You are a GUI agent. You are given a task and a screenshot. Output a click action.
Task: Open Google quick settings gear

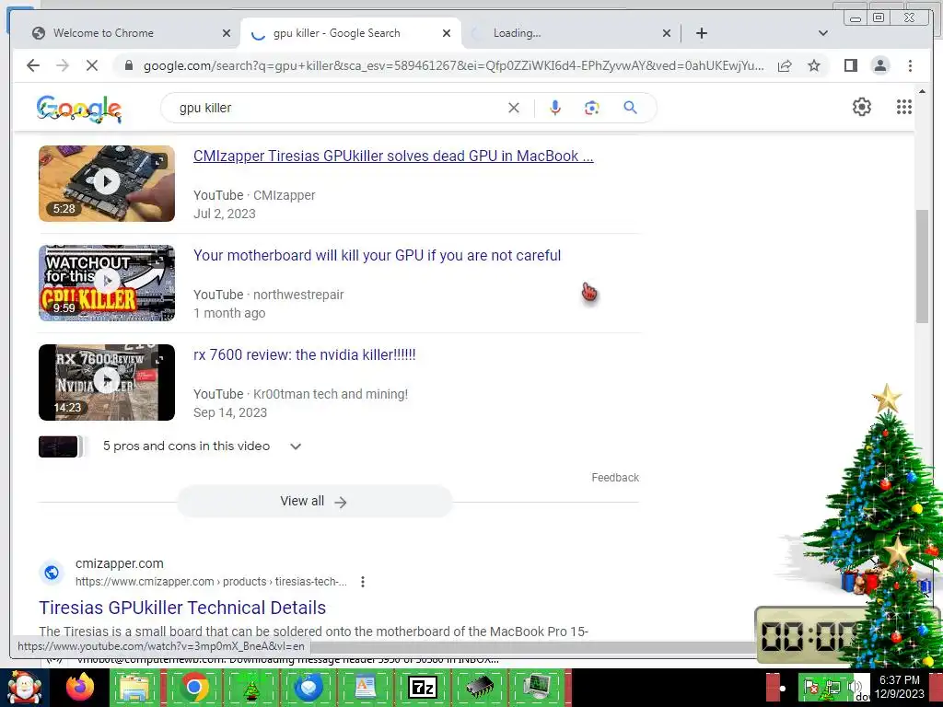coord(862,107)
